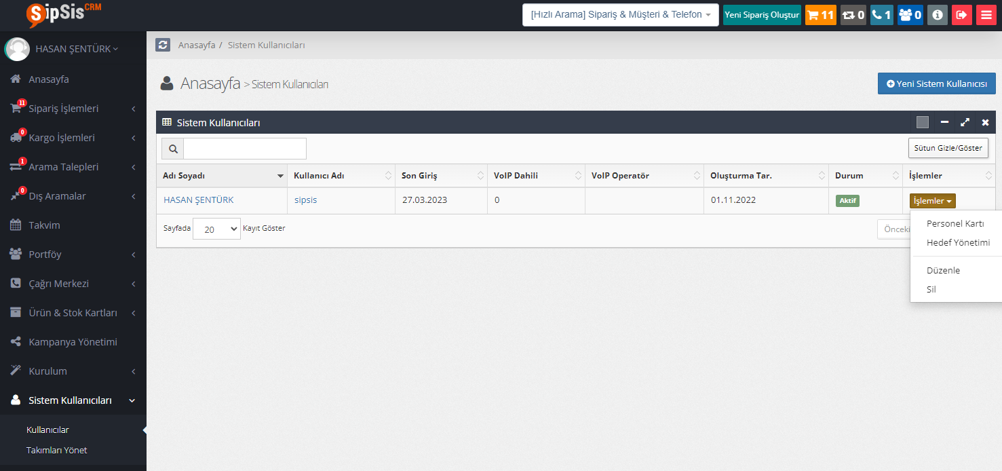
Task: Choose Düzenle in the İşlemler menu
Action: coord(943,270)
